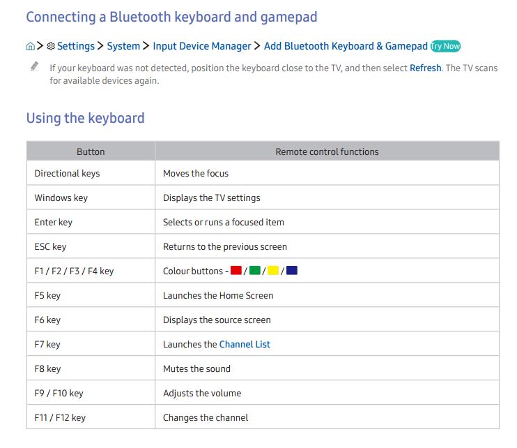Screen dimensions: 517x448
Task: Open the Settings breadcrumb link
Action: pyautogui.click(x=75, y=46)
